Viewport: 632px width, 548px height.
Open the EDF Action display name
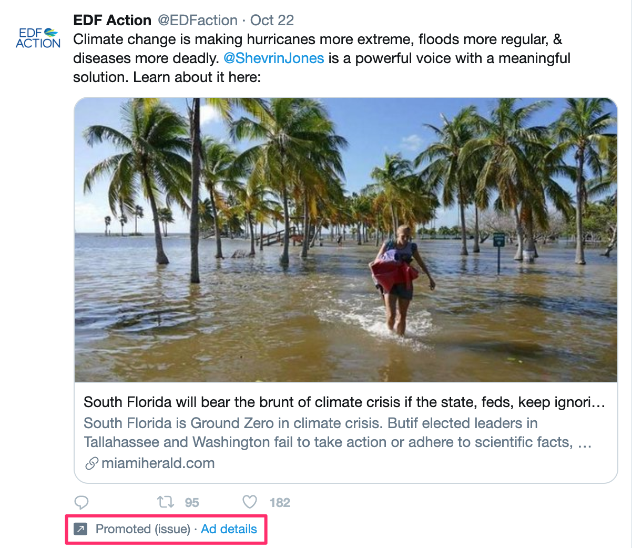point(112,20)
